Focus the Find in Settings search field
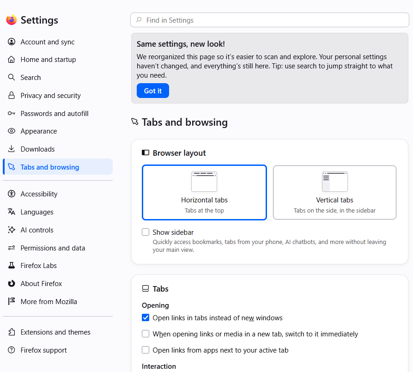Image resolution: width=413 pixels, height=372 pixels. (270, 20)
